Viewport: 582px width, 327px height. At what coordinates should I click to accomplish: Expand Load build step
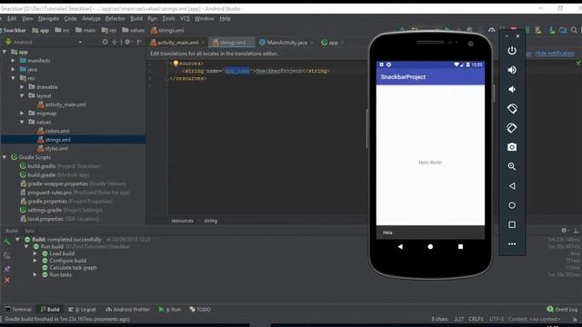coord(35,253)
